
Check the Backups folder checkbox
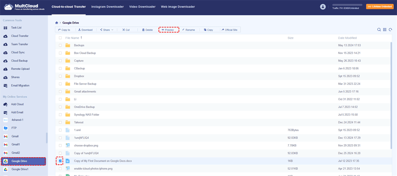(60, 45)
